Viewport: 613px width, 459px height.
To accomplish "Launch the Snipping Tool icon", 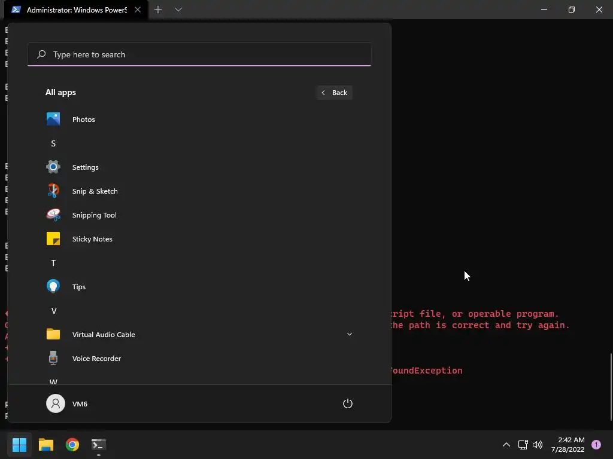I will pos(53,215).
